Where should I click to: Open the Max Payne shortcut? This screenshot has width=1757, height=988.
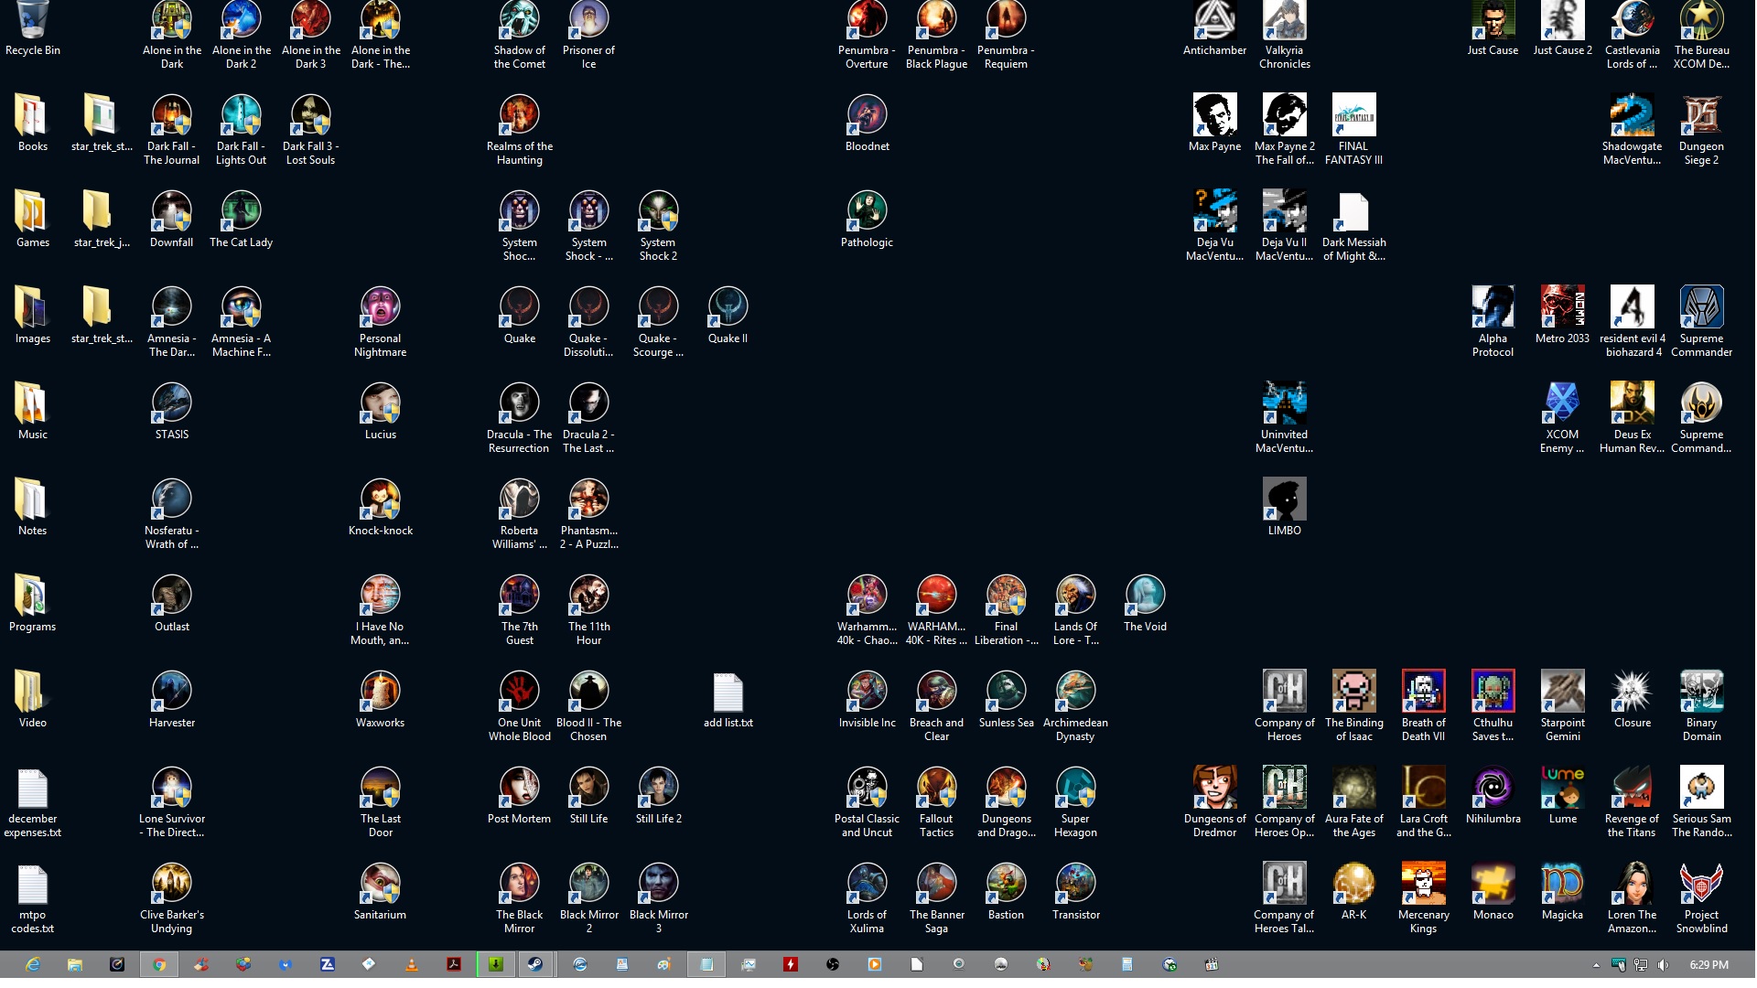[1214, 122]
